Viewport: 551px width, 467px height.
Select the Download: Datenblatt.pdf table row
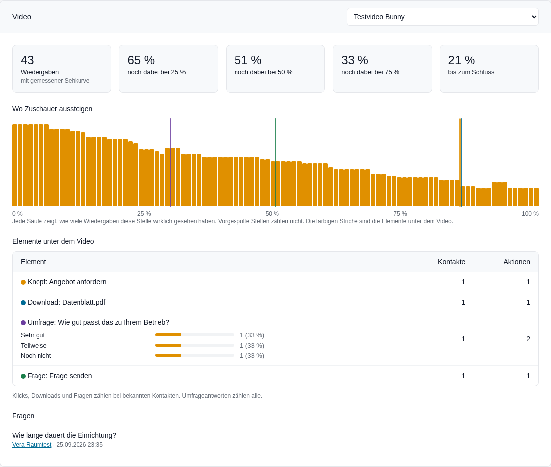pos(275,302)
